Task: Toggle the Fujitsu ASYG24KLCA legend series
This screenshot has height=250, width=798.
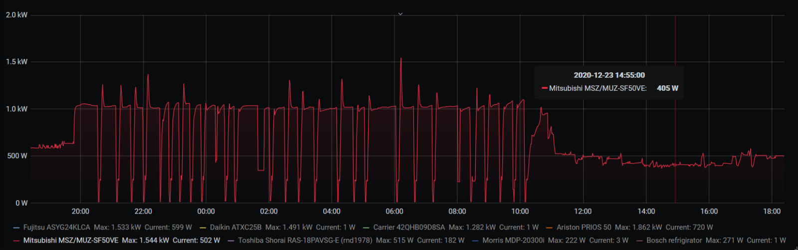Action: [x=57, y=227]
